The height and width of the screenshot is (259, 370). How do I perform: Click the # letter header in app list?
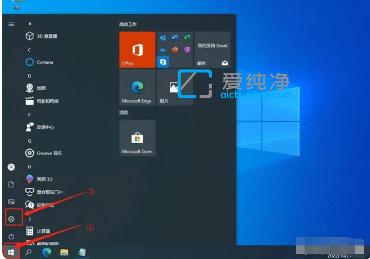29,23
